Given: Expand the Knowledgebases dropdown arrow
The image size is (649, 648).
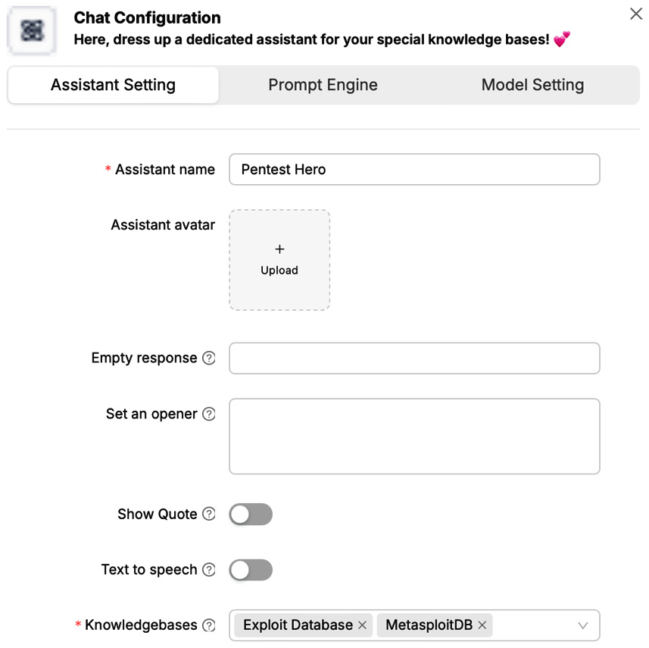Looking at the screenshot, I should coord(583,625).
